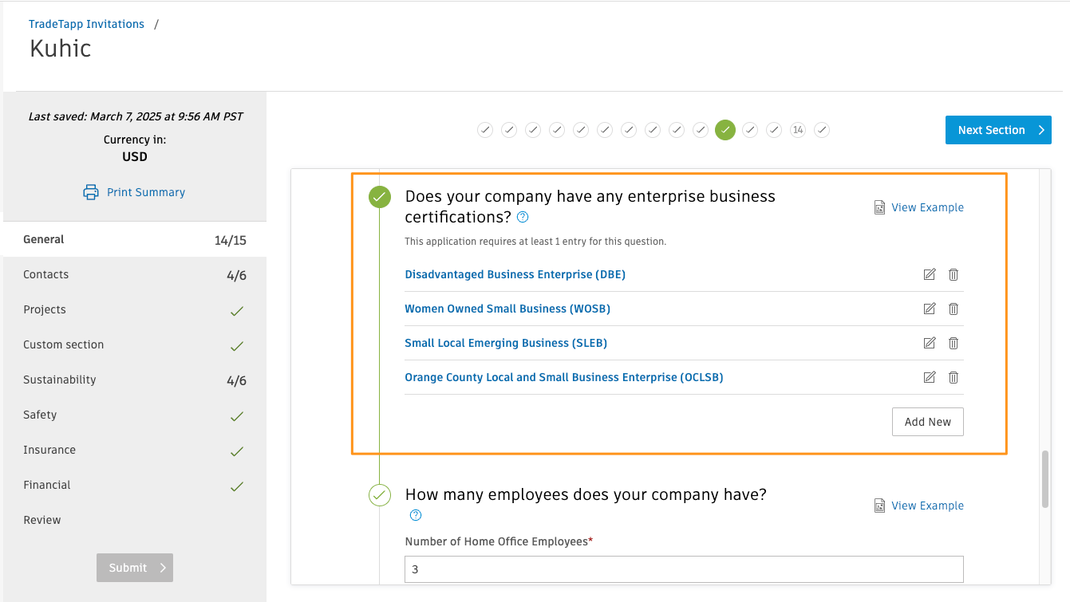Image resolution: width=1070 pixels, height=602 pixels.
Task: Click help icon beside certifications question
Action: [x=523, y=217]
